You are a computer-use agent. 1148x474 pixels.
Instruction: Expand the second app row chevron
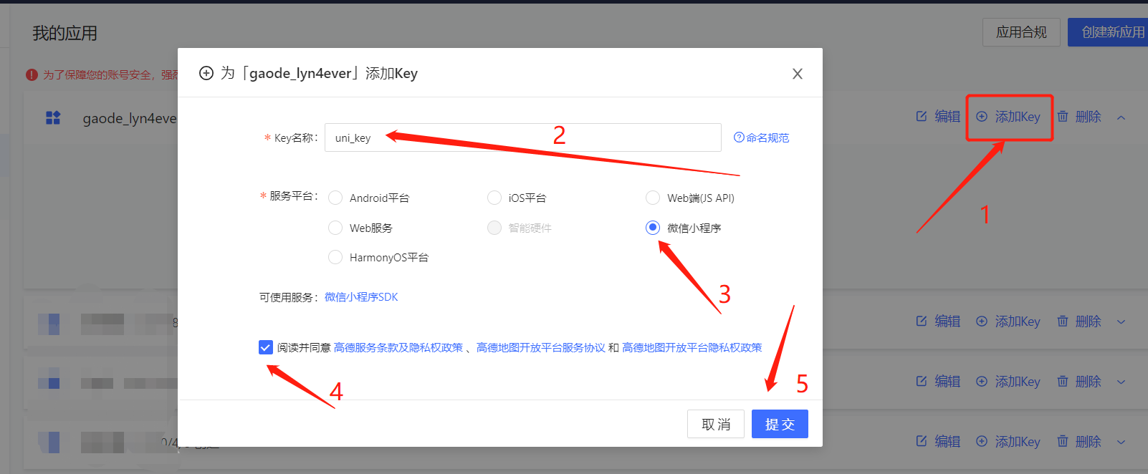point(1121,322)
